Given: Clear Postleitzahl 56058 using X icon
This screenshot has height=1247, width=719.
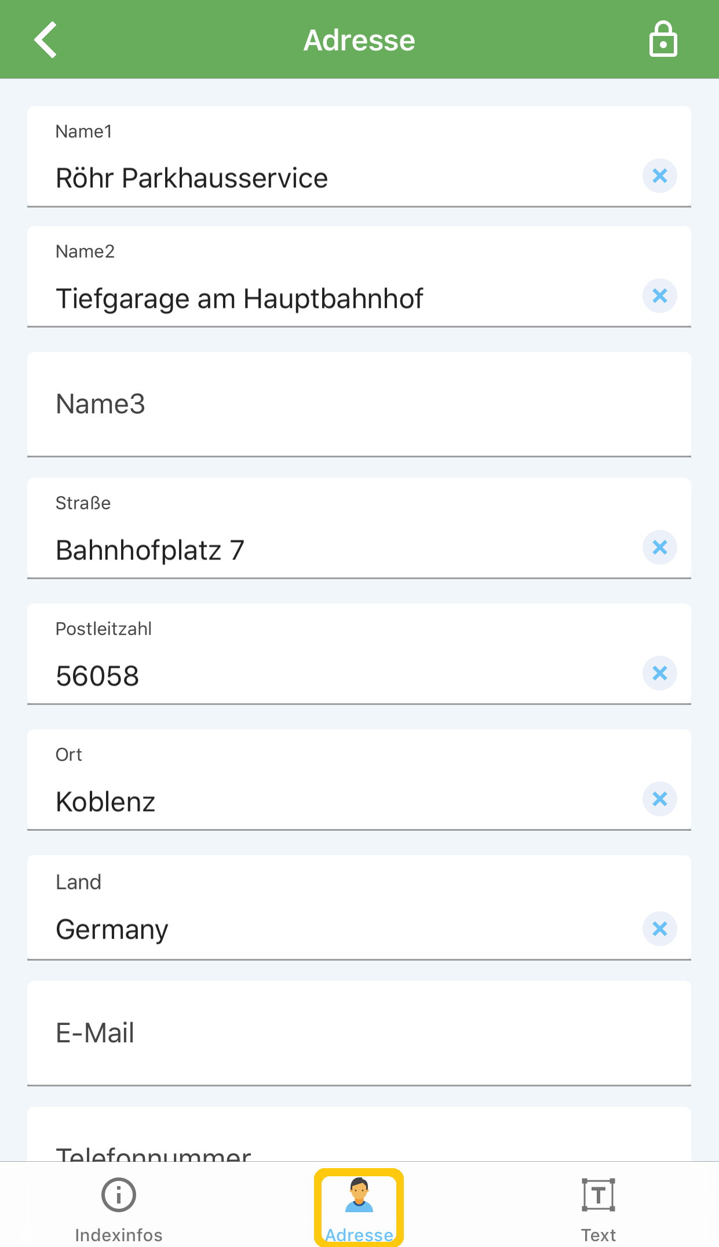Looking at the screenshot, I should click(x=659, y=673).
